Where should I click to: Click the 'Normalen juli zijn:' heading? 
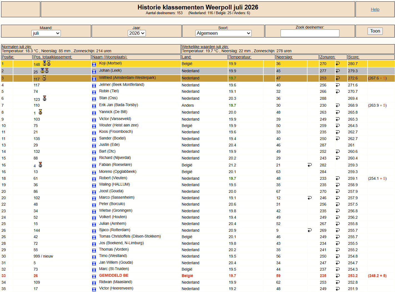17,47
